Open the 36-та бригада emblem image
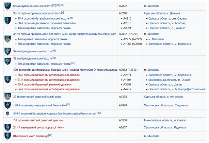The image size is (209, 143). [x=8, y=39]
